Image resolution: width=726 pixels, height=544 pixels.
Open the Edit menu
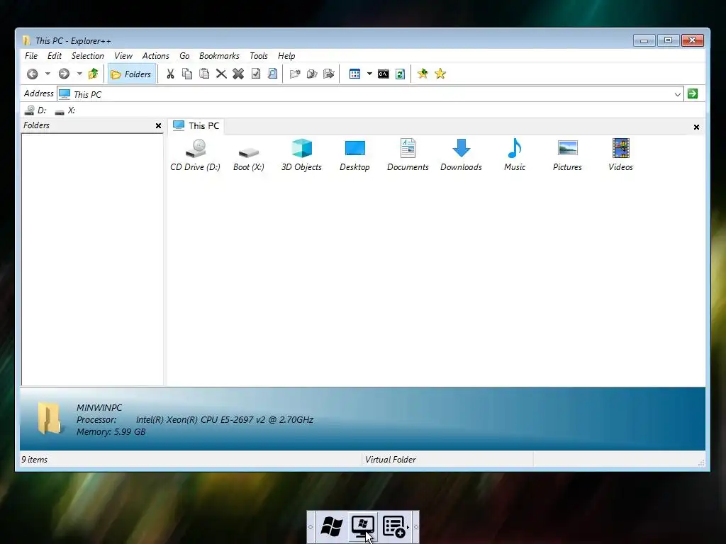click(x=54, y=56)
